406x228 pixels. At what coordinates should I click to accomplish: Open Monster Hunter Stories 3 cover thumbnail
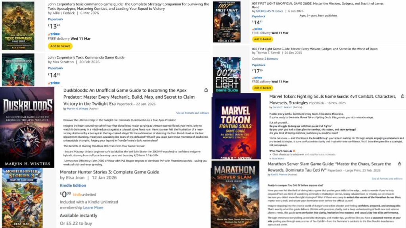(22, 198)
